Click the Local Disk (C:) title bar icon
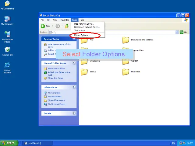 (x=41, y=16)
